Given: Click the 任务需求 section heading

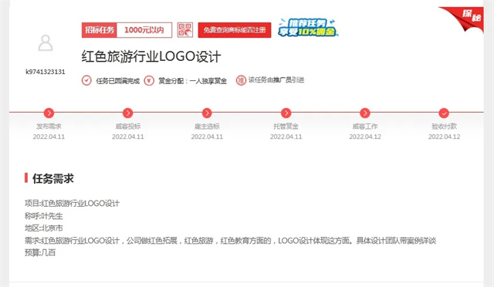Looking at the screenshot, I should pos(53,179).
